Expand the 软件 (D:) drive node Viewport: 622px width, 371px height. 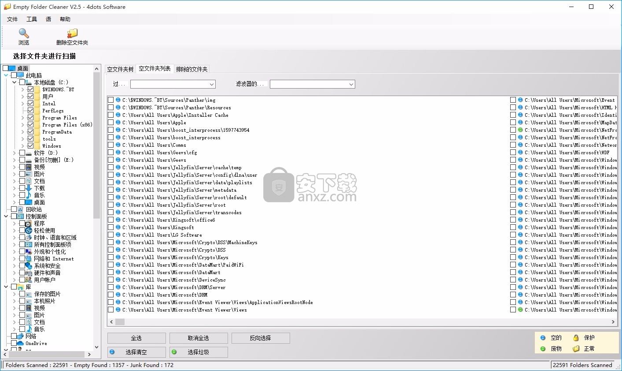pyautogui.click(x=15, y=153)
